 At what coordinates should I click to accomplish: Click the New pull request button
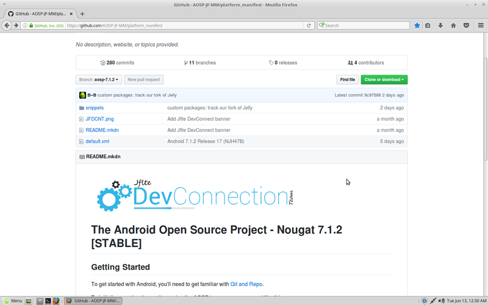point(144,80)
